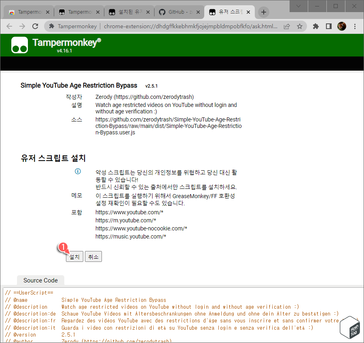Click the @description:it source code line
The height and width of the screenshot is (343, 364).
pos(159,328)
